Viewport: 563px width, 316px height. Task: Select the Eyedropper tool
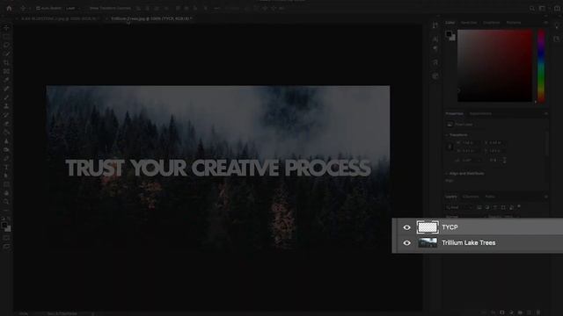point(6,80)
